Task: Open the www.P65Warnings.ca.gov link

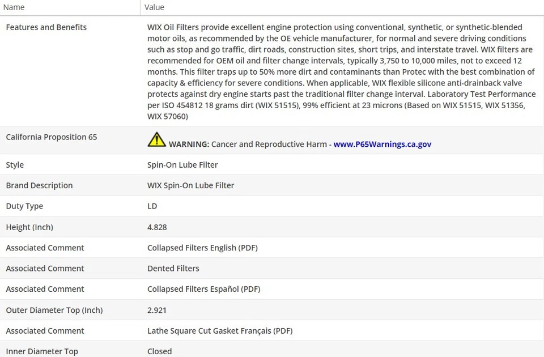Action: (382, 144)
